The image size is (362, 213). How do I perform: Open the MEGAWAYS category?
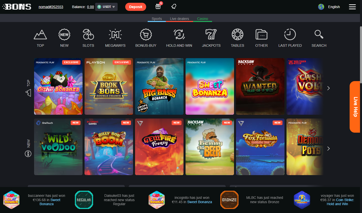[x=115, y=38]
